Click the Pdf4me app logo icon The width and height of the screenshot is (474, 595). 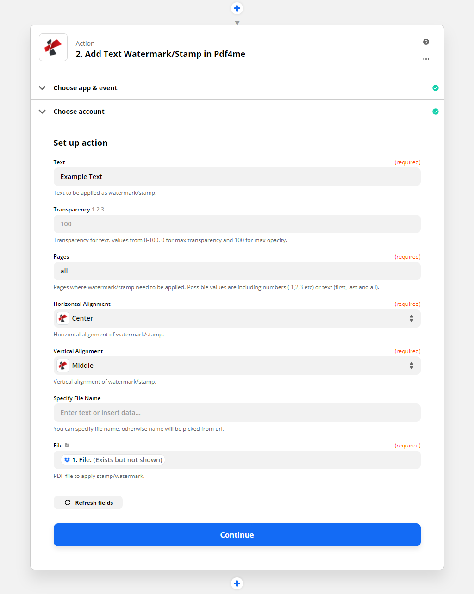click(x=53, y=47)
